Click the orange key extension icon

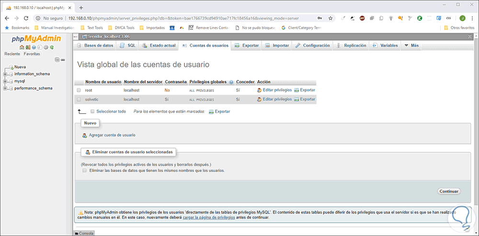(x=400, y=18)
